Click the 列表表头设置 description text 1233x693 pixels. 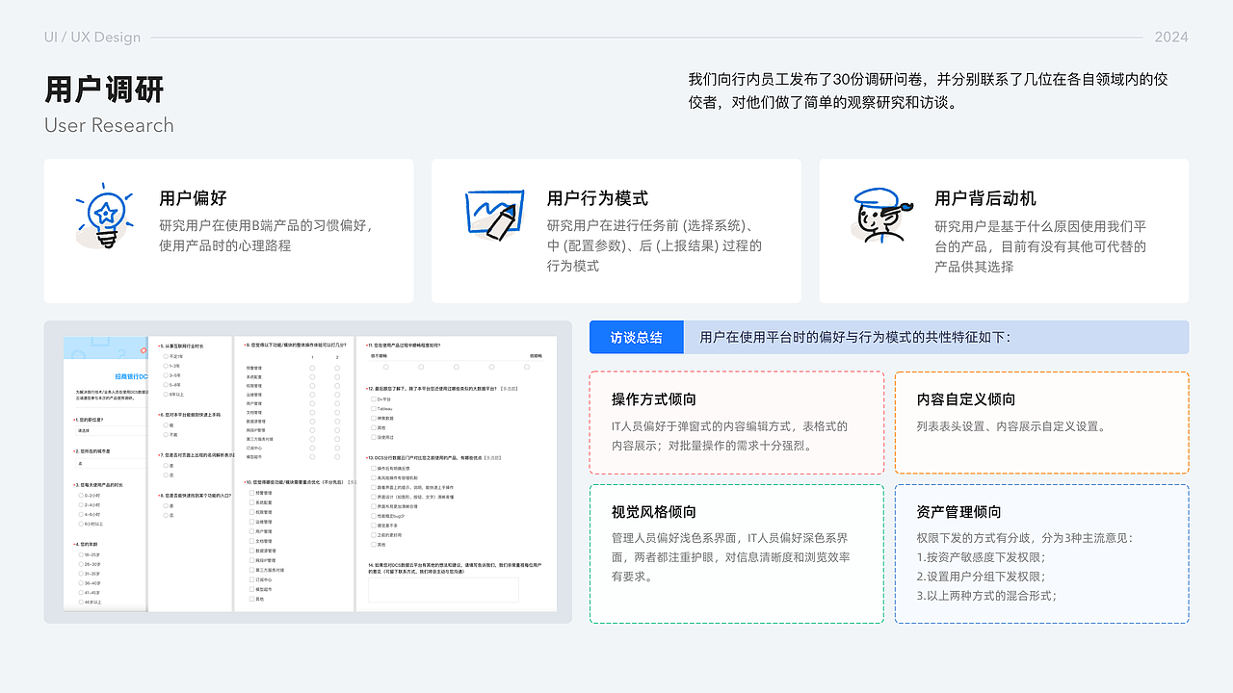[1011, 426]
